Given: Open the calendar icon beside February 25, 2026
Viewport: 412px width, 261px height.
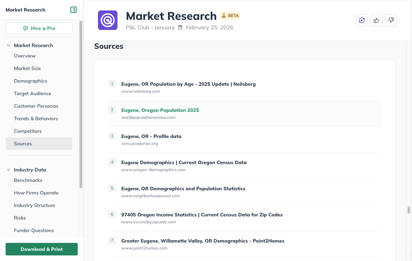Looking at the screenshot, I should click(180, 27).
